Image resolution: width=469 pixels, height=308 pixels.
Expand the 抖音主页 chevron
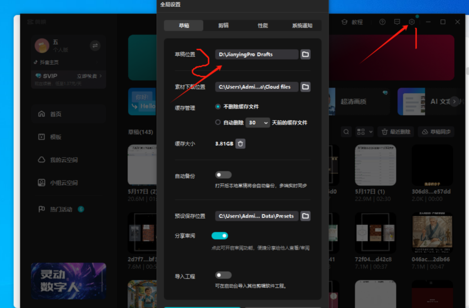[97, 62]
